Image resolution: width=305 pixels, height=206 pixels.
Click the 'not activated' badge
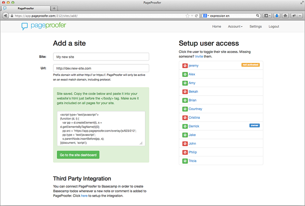point(250,65)
